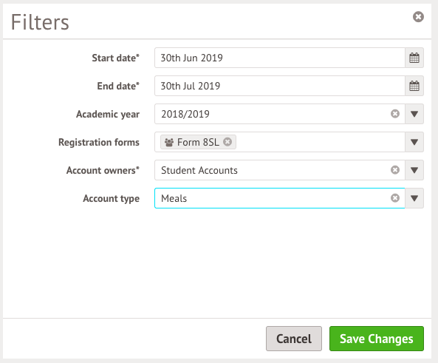Click the Account type field showing Meals

pyautogui.click(x=273, y=198)
